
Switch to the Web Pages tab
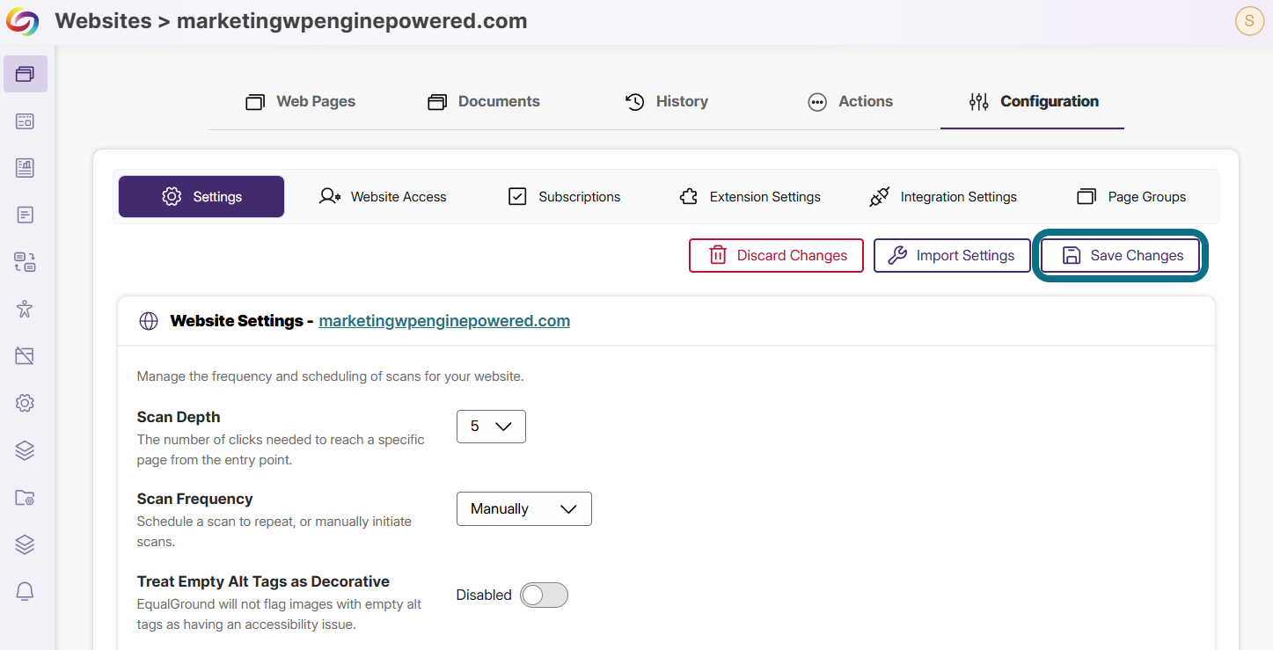[300, 102]
